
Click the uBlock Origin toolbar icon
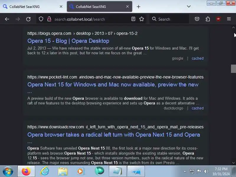point(218,19)
